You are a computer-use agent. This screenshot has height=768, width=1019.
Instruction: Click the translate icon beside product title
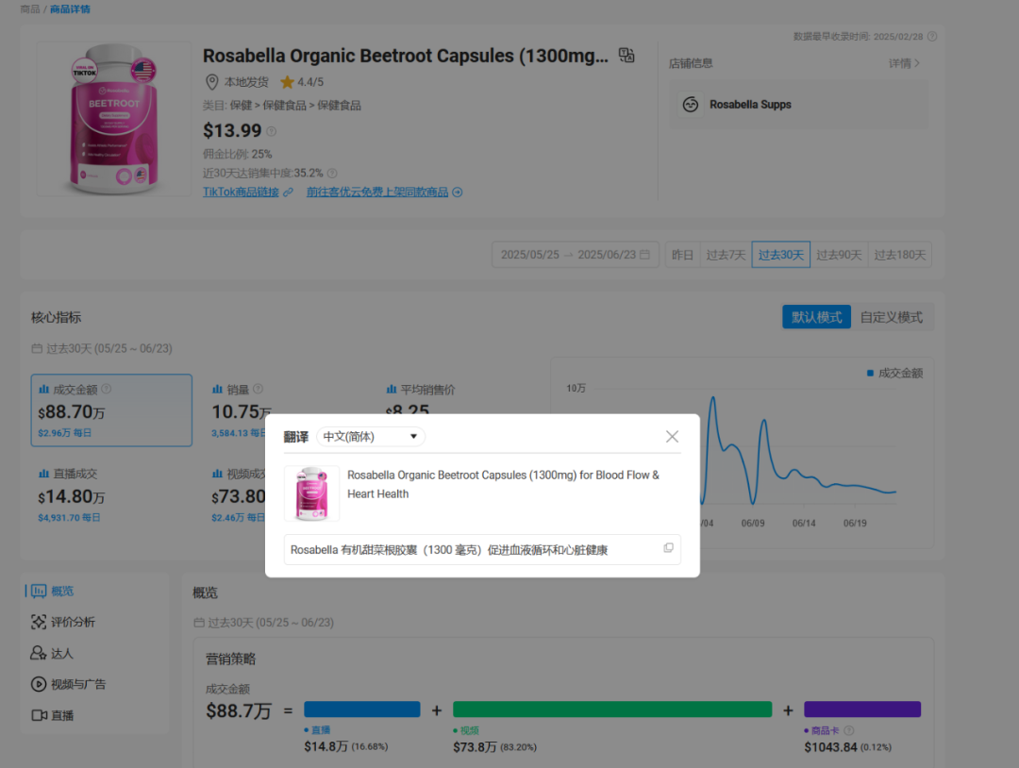click(626, 56)
